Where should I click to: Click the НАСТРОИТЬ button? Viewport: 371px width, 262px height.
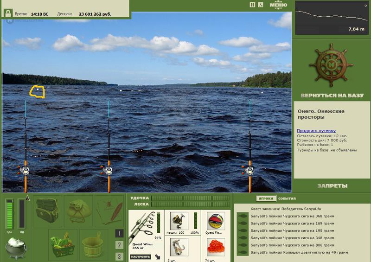coord(141,256)
